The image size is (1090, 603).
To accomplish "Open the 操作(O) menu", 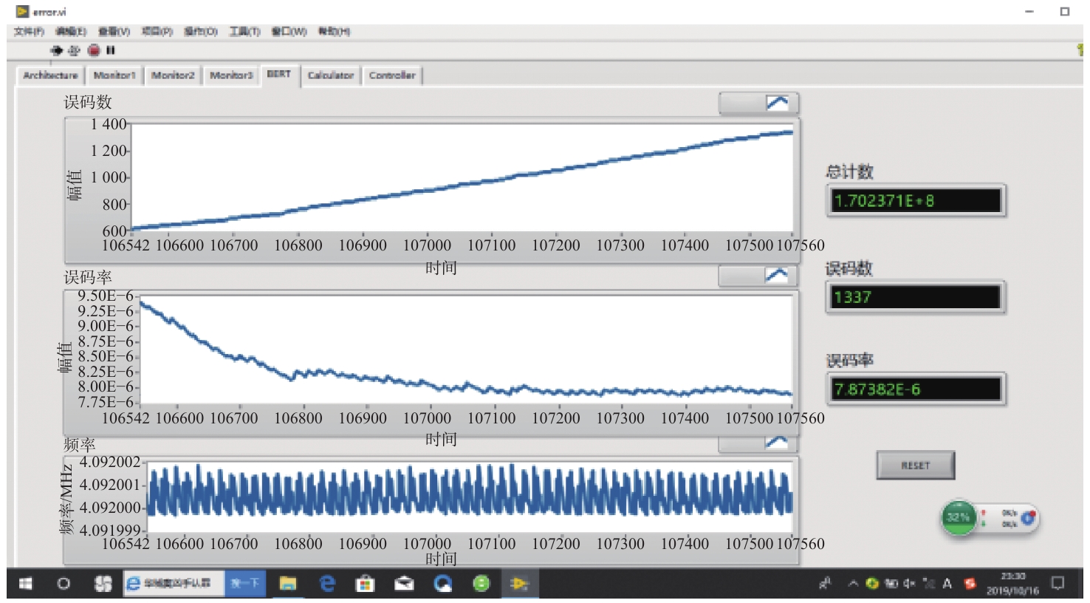I will [201, 31].
